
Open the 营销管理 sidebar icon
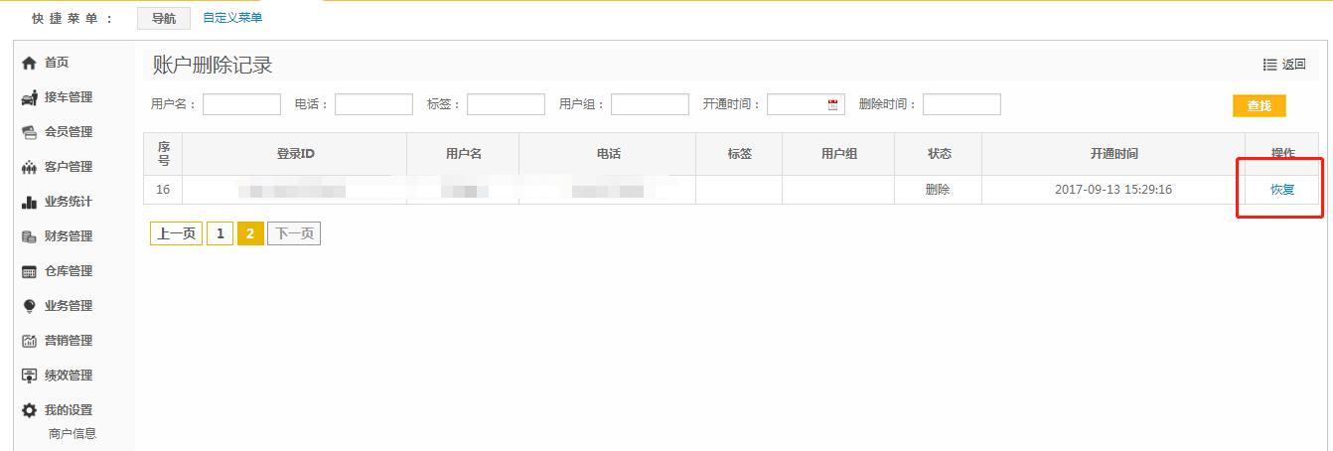(29, 341)
